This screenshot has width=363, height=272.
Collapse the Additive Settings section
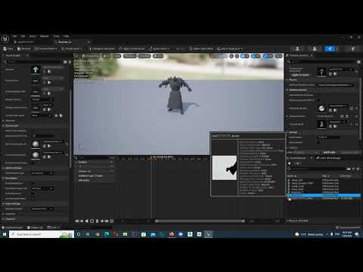(x=3, y=168)
